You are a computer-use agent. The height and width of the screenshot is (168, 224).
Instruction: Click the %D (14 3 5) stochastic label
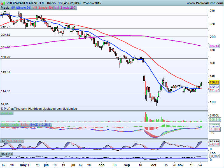coord(15,141)
